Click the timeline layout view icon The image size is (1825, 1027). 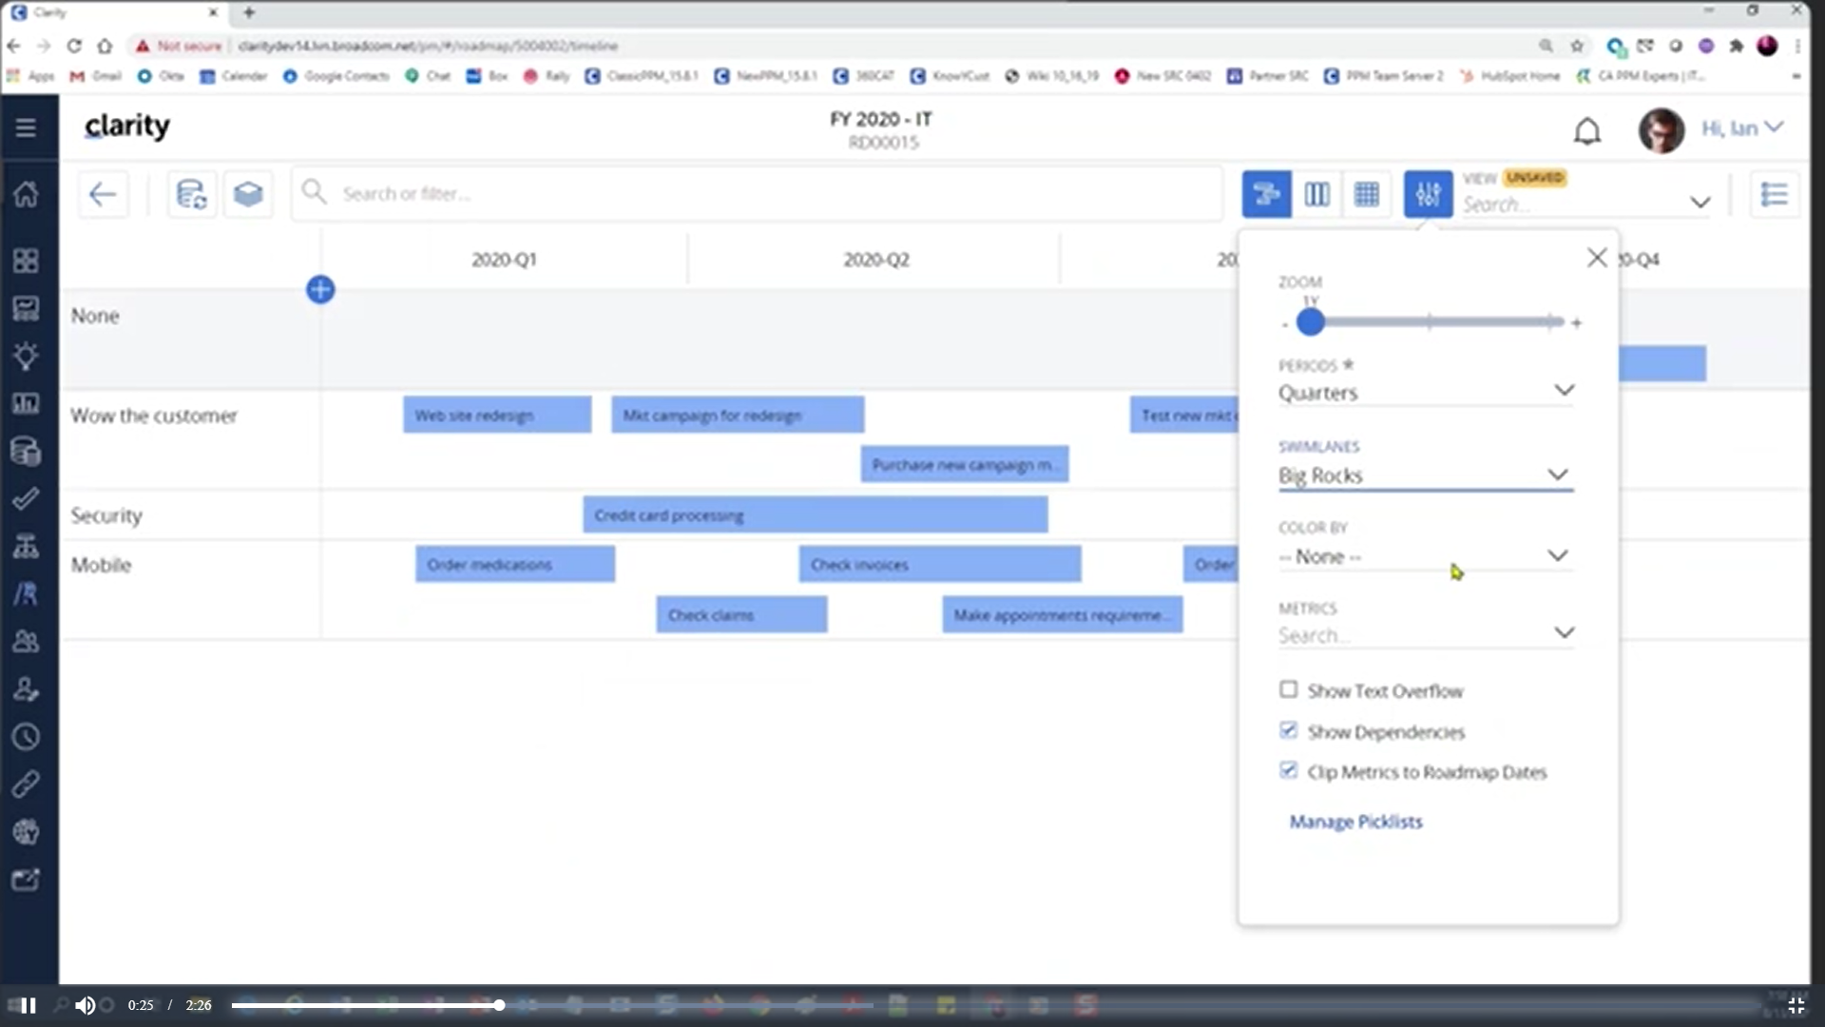click(1266, 194)
